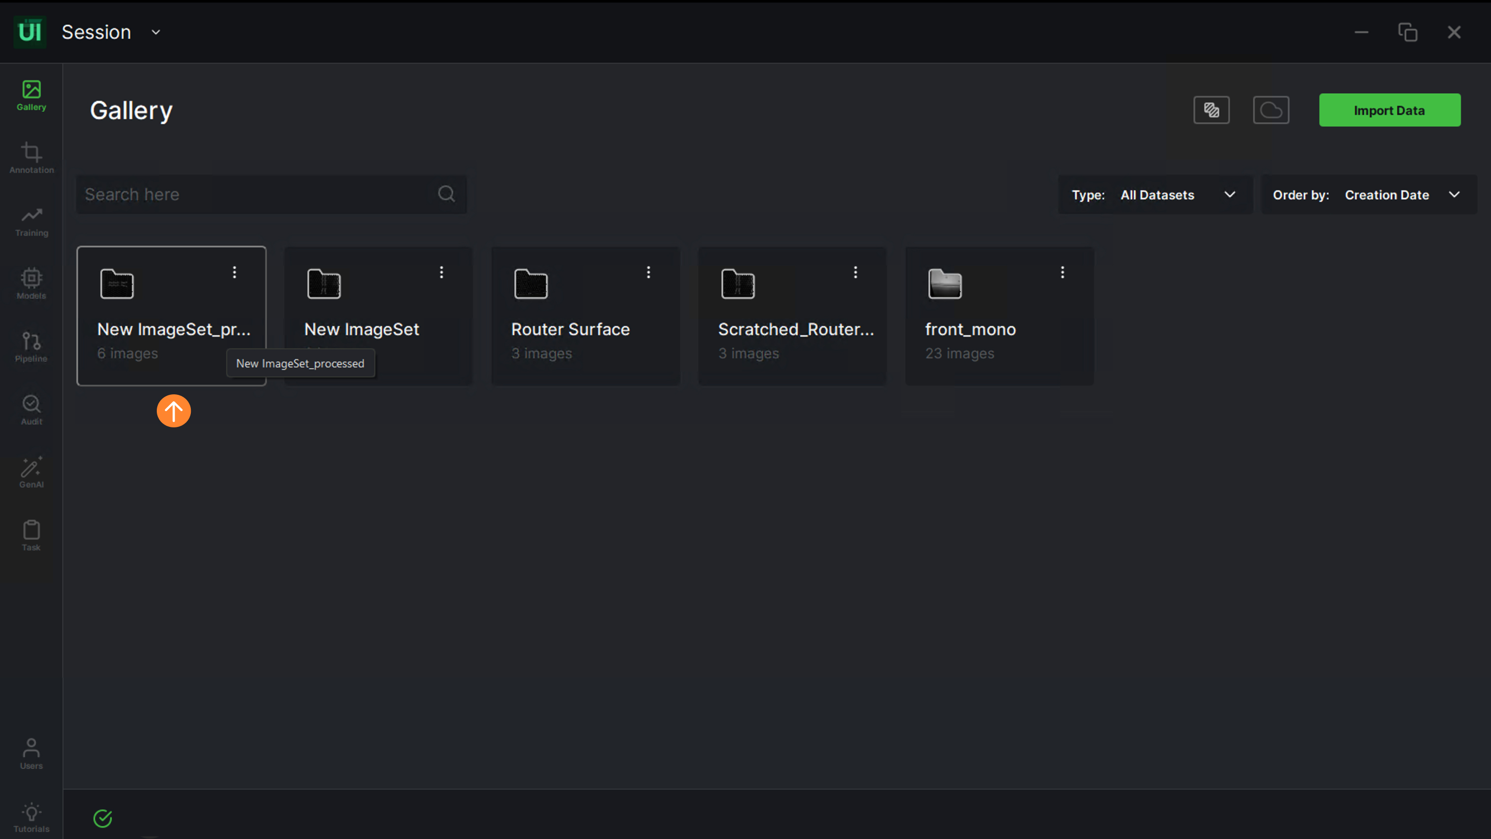Open the Models sidebar icon
1491x839 pixels.
click(x=31, y=283)
